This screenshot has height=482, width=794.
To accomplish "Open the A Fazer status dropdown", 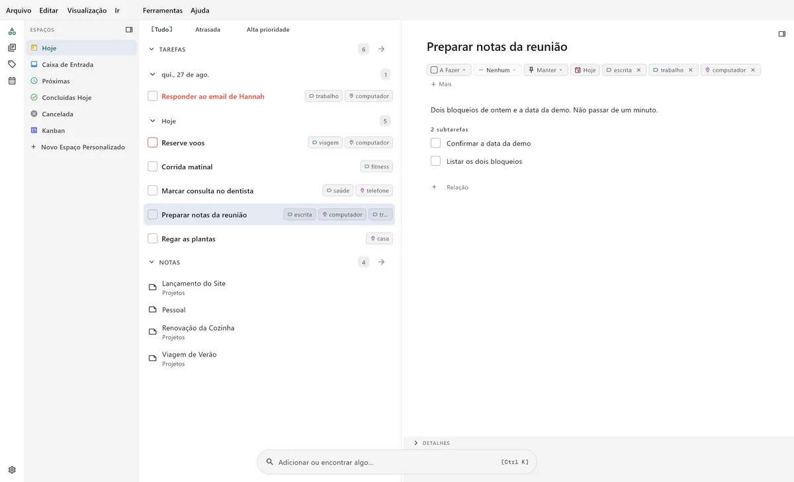I will [449, 70].
